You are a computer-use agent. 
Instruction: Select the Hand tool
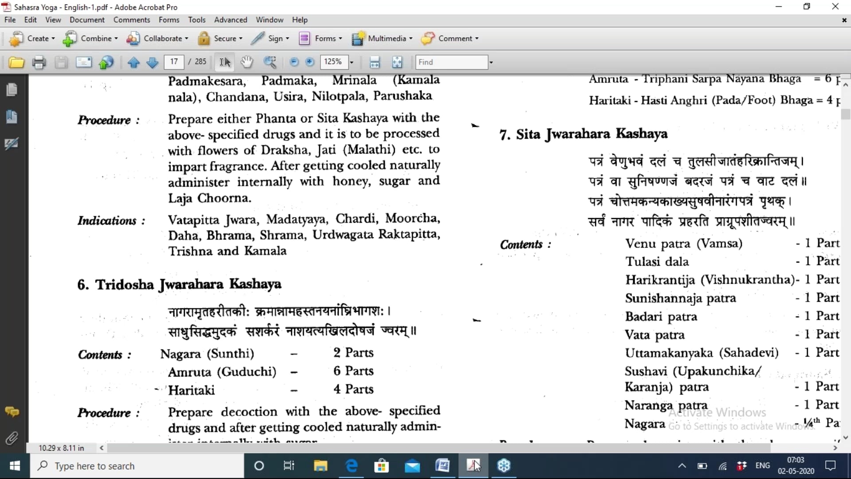click(247, 62)
